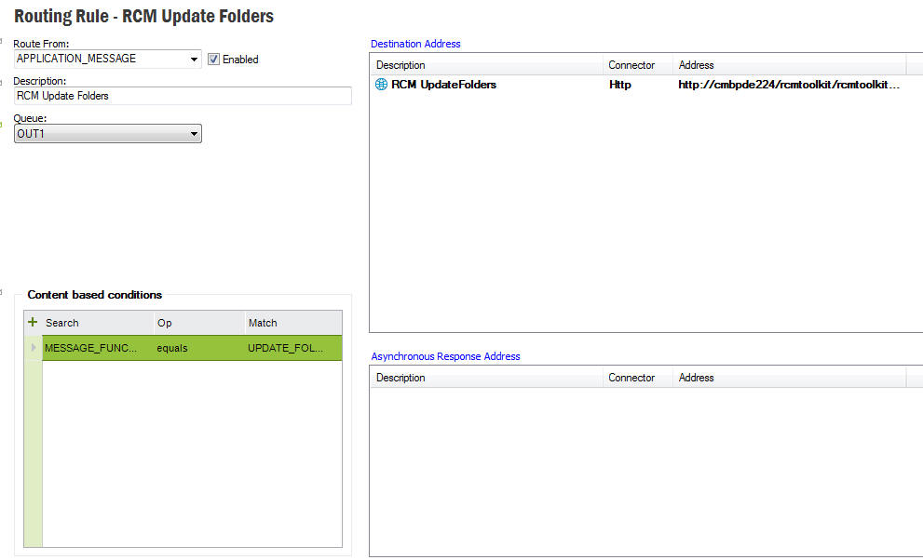Image resolution: width=923 pixels, height=560 pixels.
Task: Toggle the Enabled checkbox
Action: (x=213, y=59)
